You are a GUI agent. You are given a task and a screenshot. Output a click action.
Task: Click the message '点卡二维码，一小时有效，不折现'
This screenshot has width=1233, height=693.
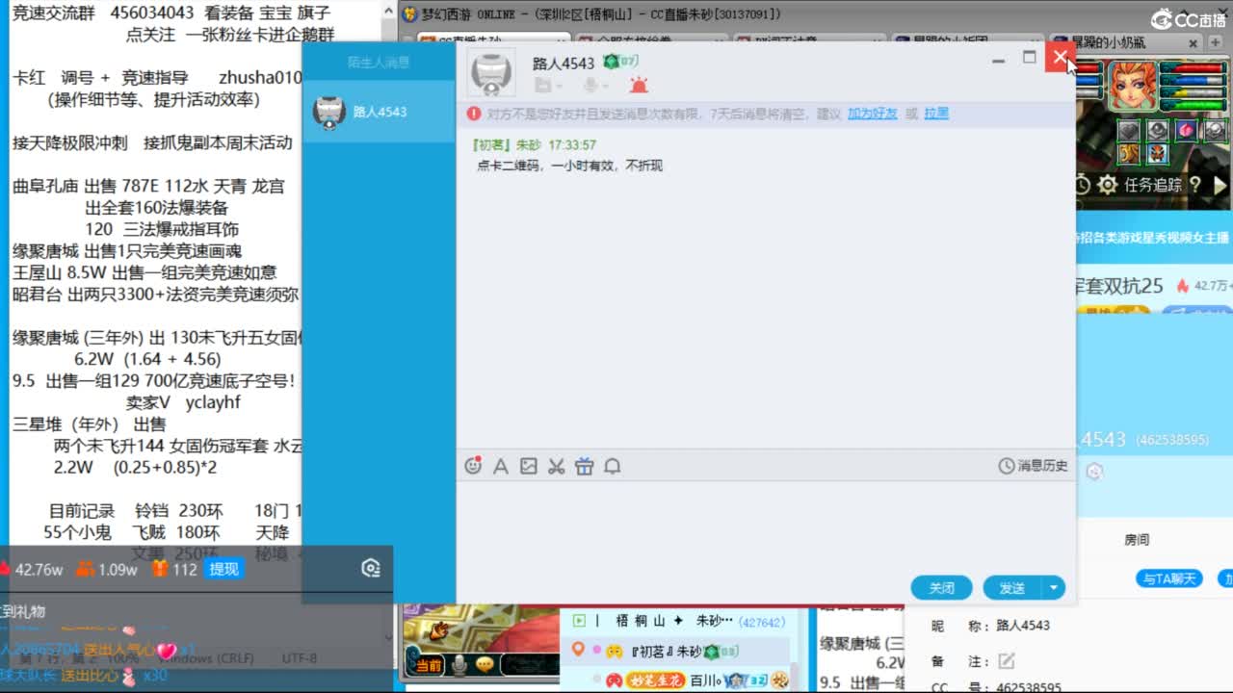570,166
